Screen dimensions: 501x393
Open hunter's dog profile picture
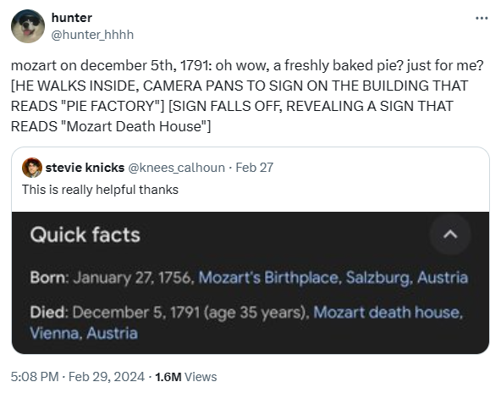pyautogui.click(x=28, y=26)
